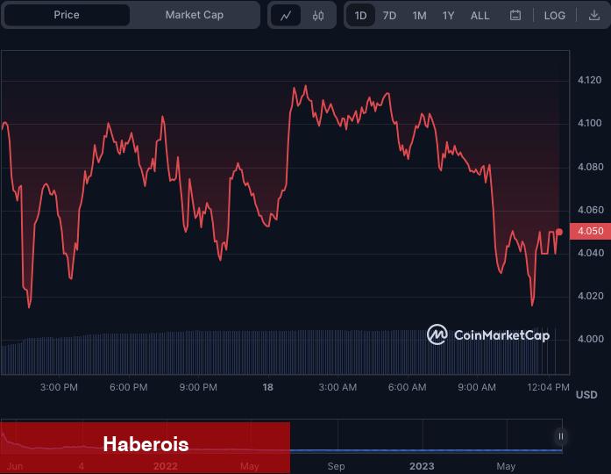Click the latest price point dot

tap(559, 232)
